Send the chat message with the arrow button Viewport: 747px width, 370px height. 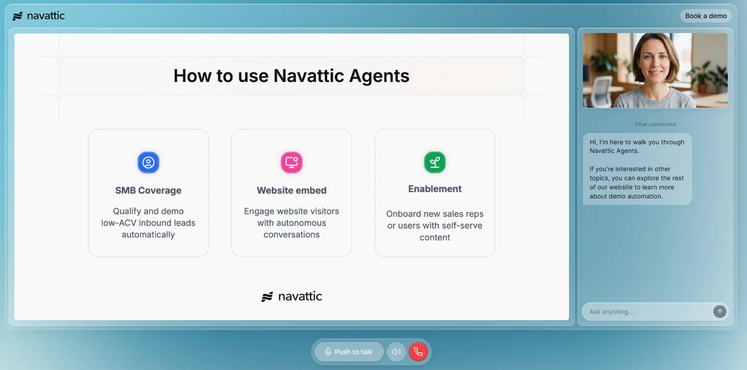tap(720, 311)
